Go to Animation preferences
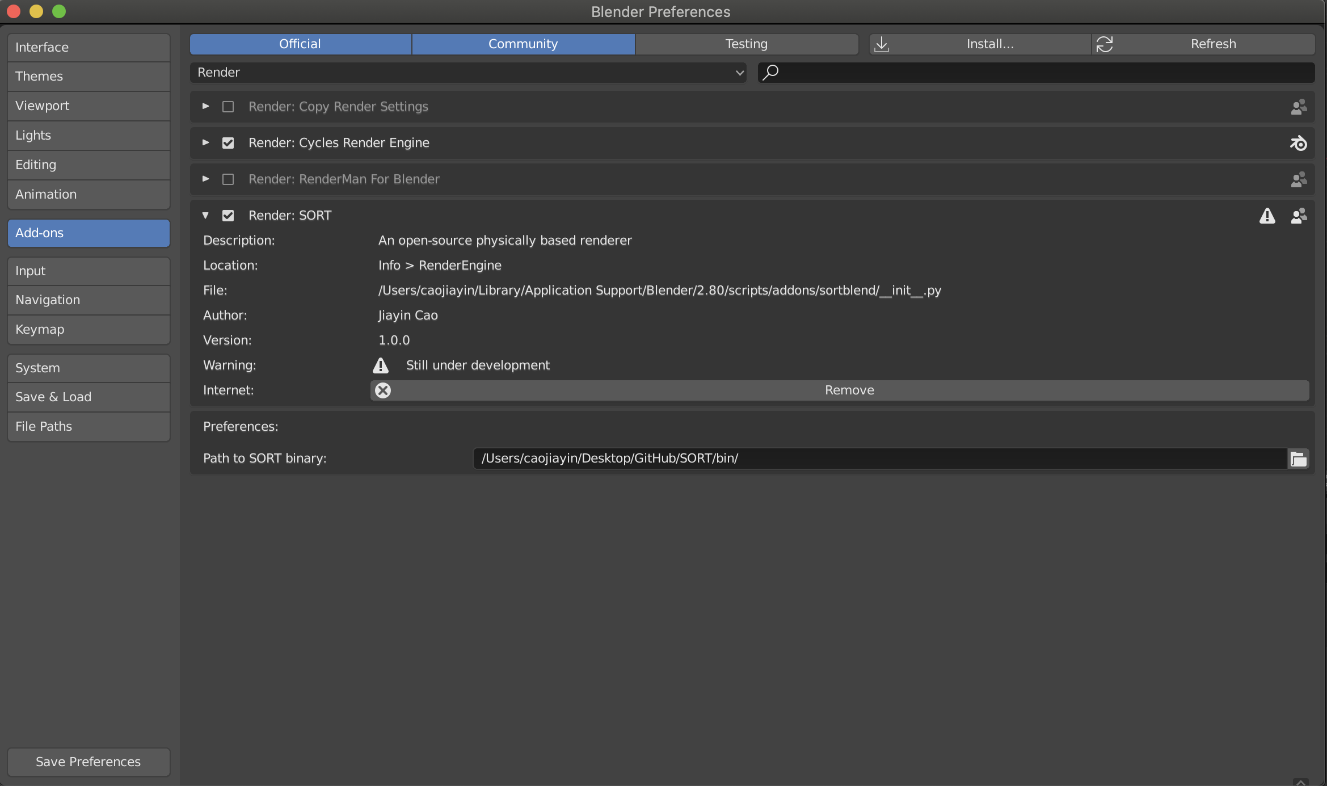1327x786 pixels. point(89,195)
